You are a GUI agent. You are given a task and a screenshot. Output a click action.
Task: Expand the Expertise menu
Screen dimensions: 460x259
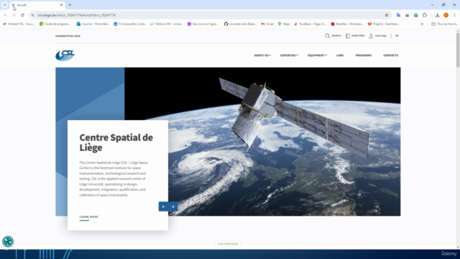tap(289, 55)
